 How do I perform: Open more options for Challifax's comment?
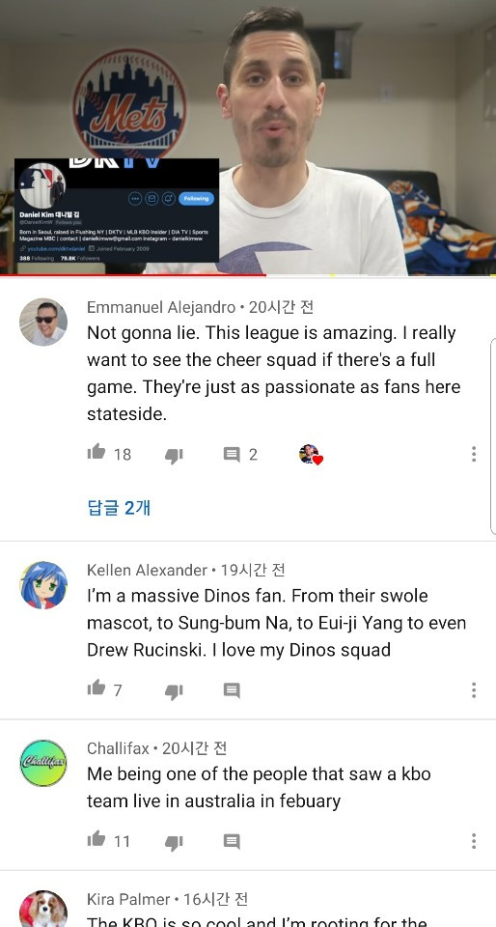tap(474, 841)
